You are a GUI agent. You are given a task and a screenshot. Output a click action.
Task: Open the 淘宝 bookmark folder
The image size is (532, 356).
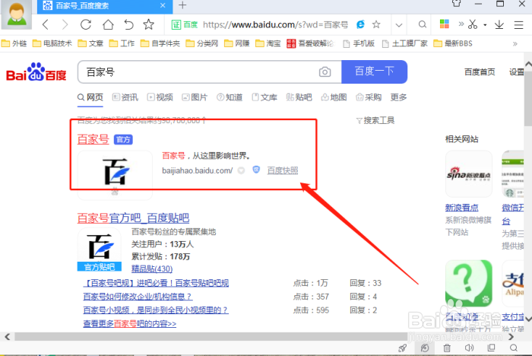[x=268, y=43]
